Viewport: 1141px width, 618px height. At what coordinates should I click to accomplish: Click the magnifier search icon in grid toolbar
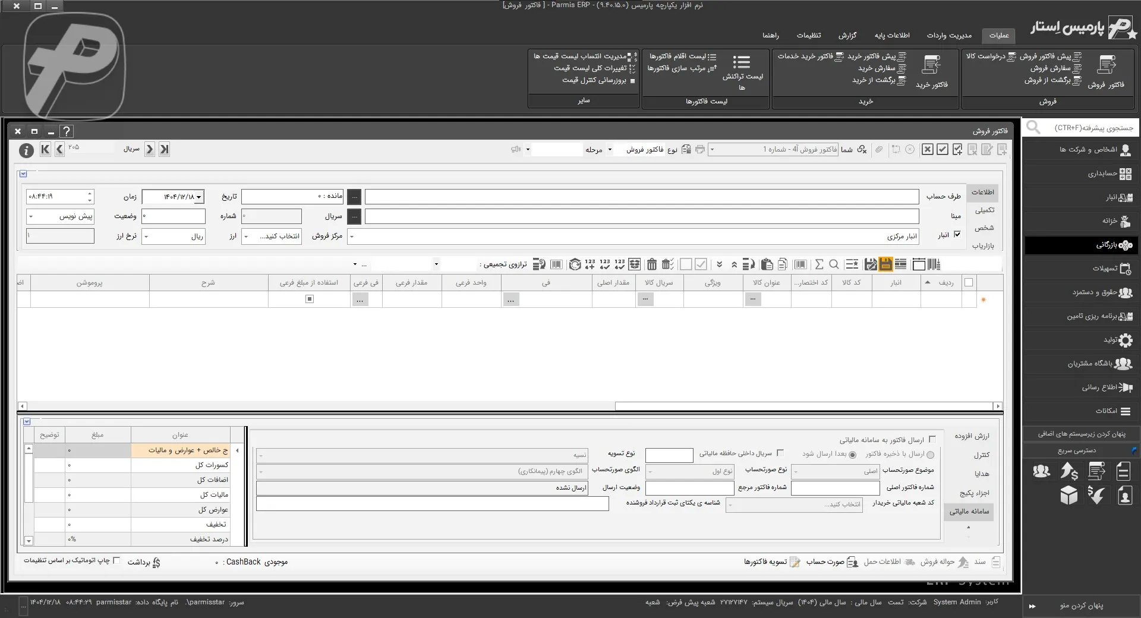(834, 264)
